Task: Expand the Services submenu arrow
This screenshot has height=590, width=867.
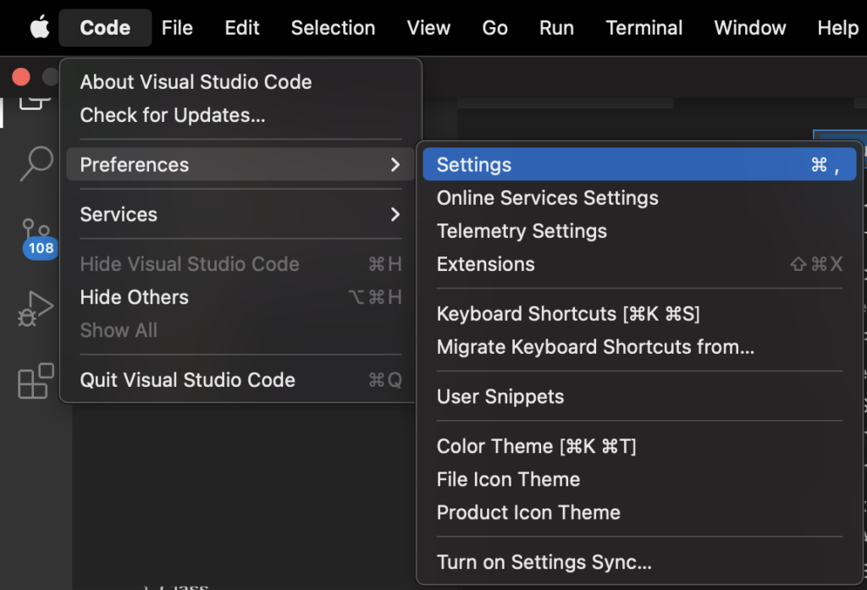Action: tap(395, 214)
